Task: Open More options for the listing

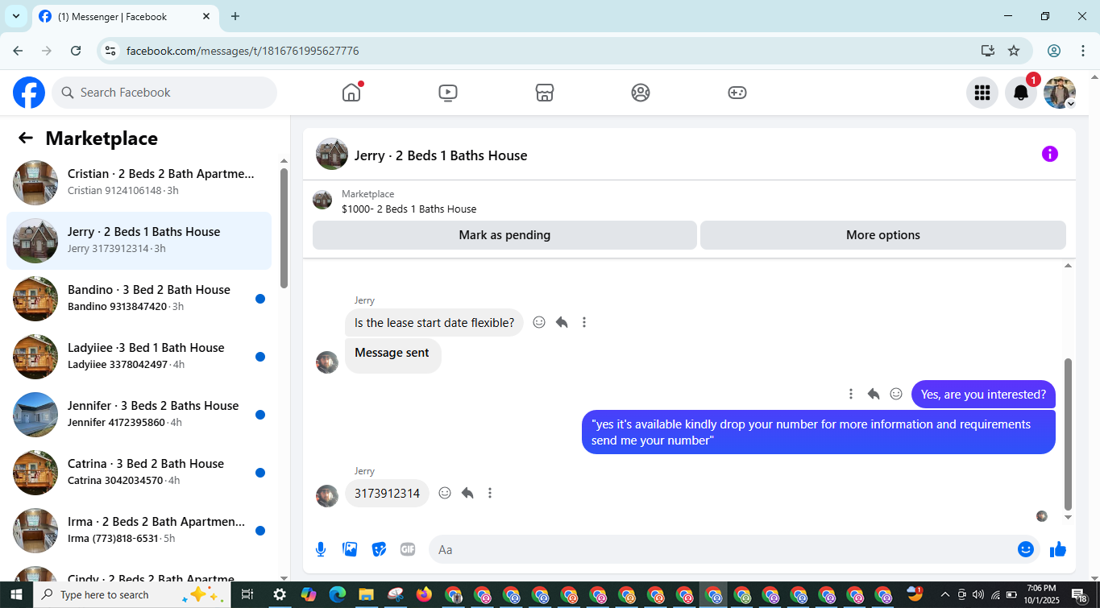Action: 883,235
